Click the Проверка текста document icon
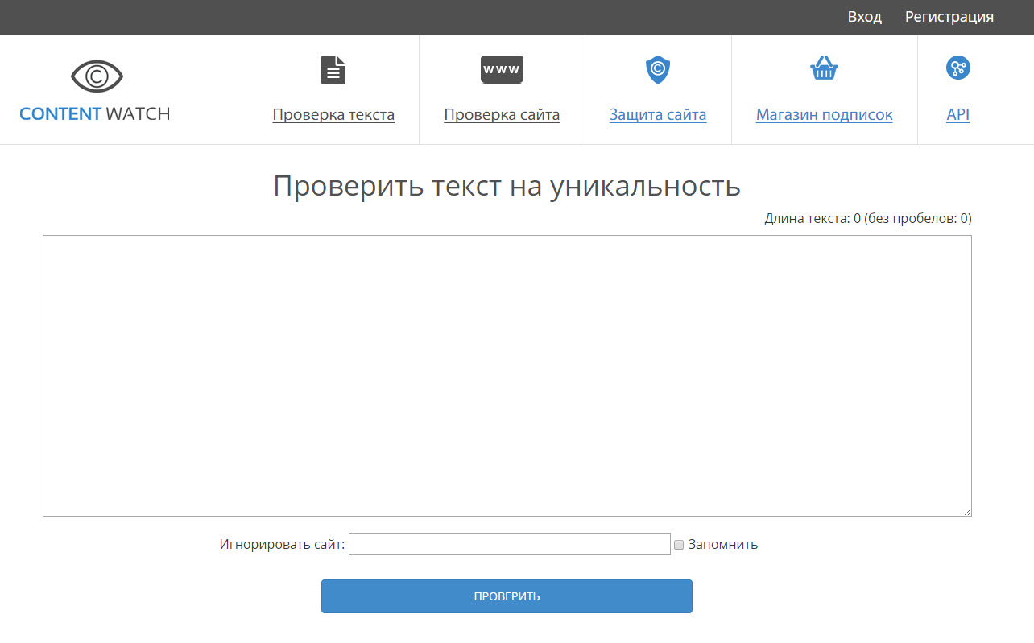The image size is (1034, 643). point(333,69)
